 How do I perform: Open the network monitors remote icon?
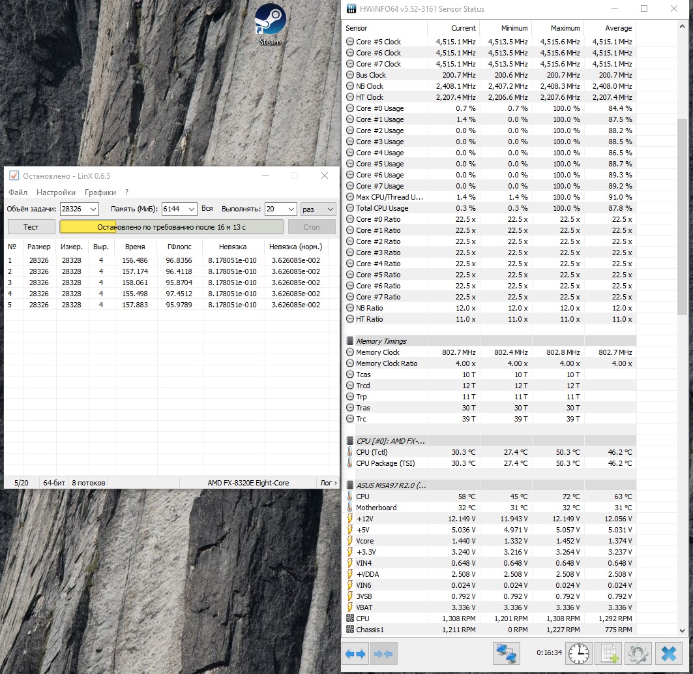[x=506, y=653]
